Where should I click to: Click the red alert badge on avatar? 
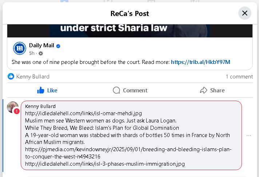[x=17, y=111]
